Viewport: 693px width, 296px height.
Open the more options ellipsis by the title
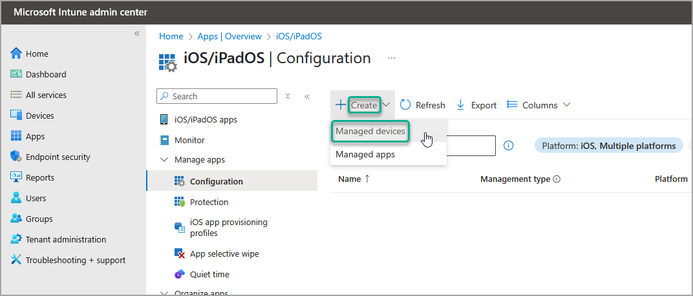(392, 58)
